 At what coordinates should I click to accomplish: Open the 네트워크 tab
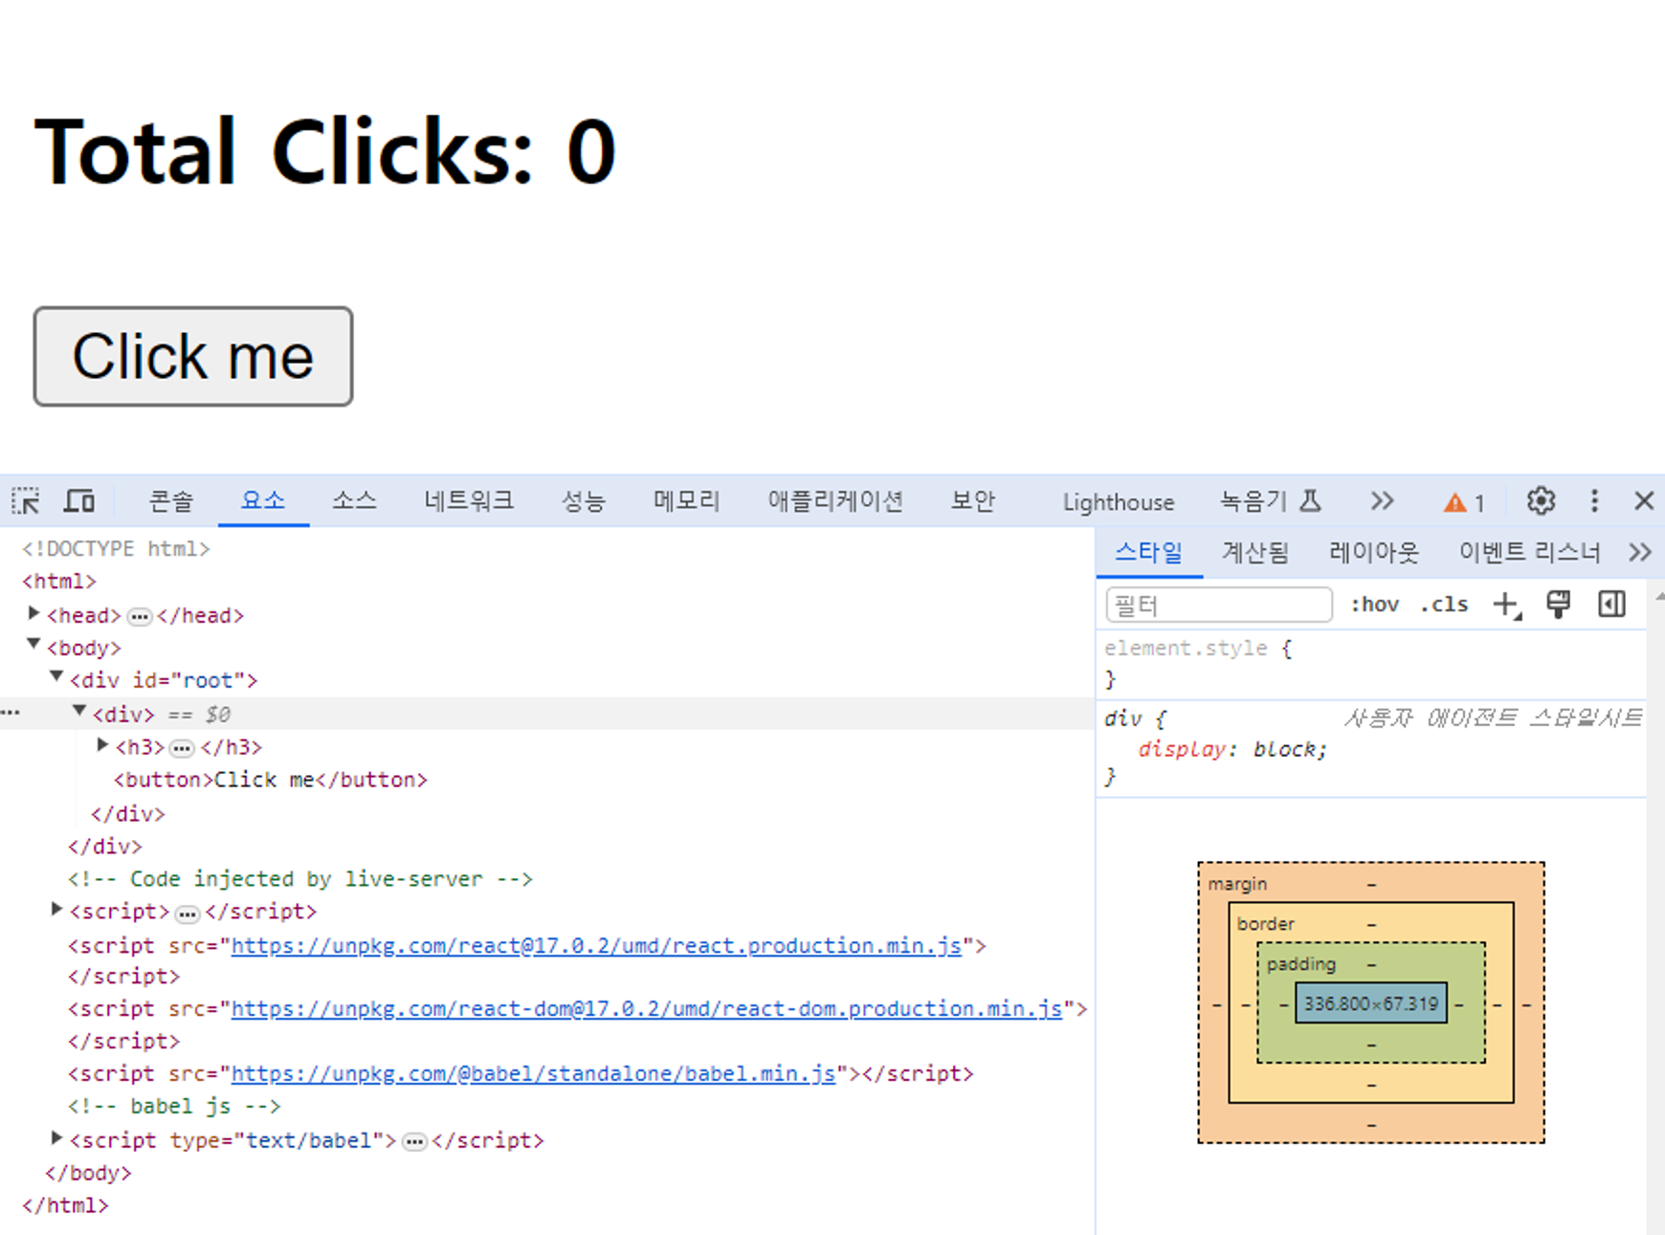click(x=469, y=501)
